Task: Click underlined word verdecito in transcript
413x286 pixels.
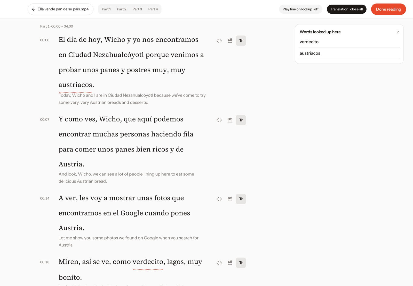Action: (148, 262)
